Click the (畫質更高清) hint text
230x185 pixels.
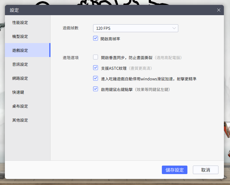coord(140,68)
